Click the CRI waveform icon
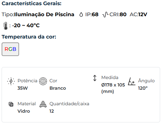This screenshot has height=125, width=164. click(x=105, y=15)
